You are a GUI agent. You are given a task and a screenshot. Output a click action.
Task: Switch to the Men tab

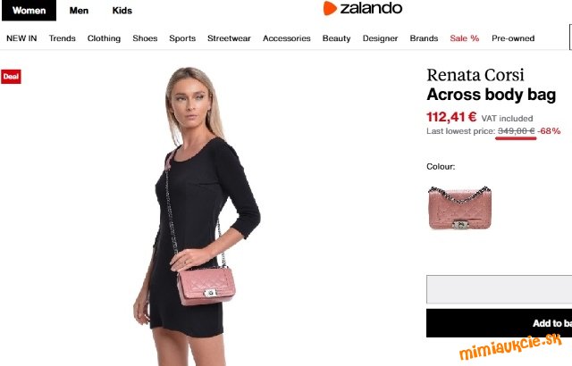[x=79, y=11]
